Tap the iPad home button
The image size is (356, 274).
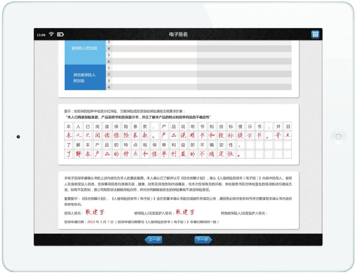coord(338,137)
